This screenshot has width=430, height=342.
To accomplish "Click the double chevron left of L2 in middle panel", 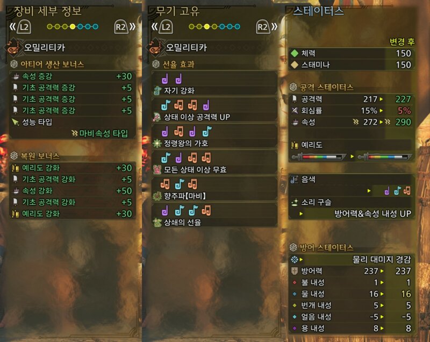I will [155, 26].
